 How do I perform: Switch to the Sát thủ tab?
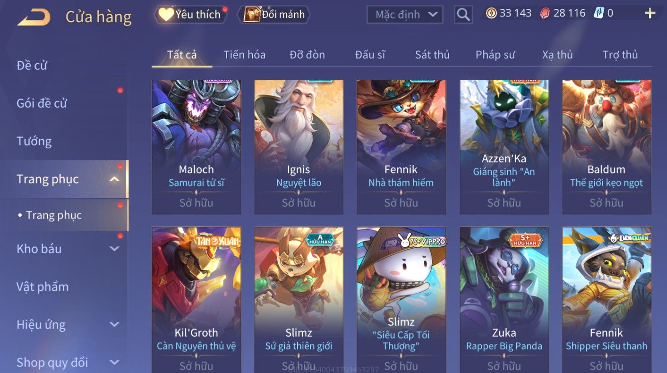coord(432,55)
